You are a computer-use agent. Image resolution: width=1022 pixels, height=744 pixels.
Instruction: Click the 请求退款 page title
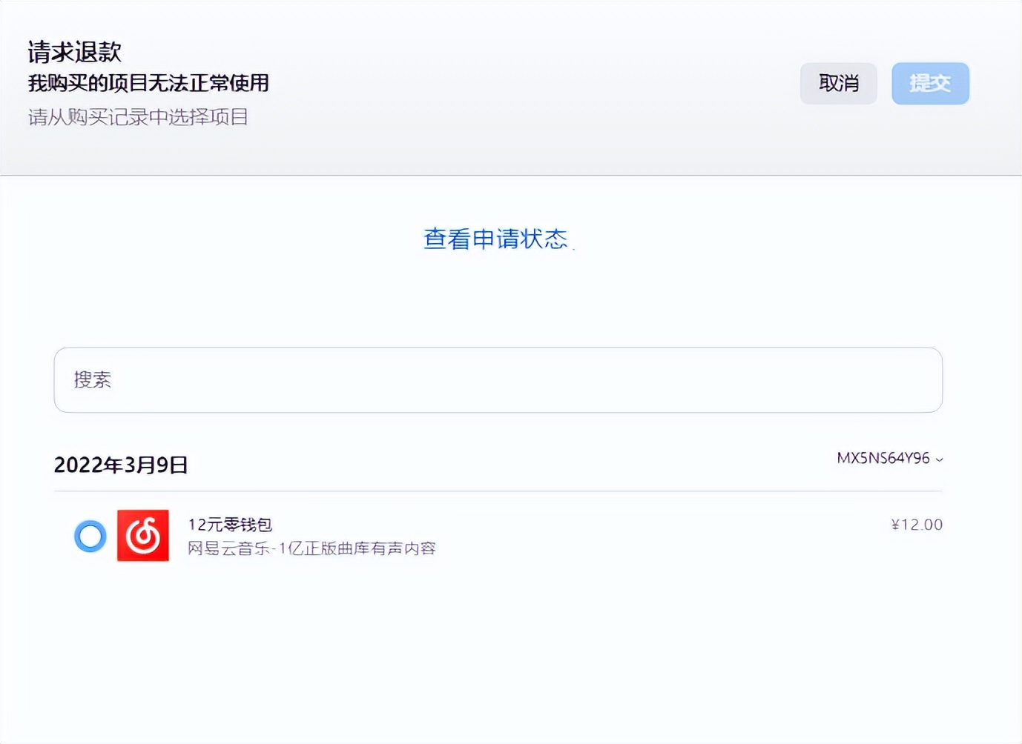click(74, 52)
